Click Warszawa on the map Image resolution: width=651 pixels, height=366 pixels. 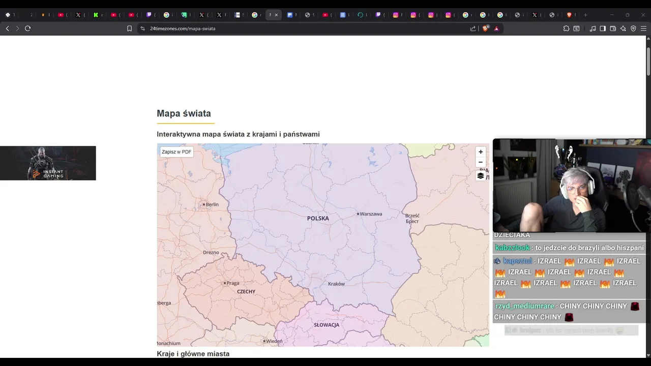pos(371,214)
